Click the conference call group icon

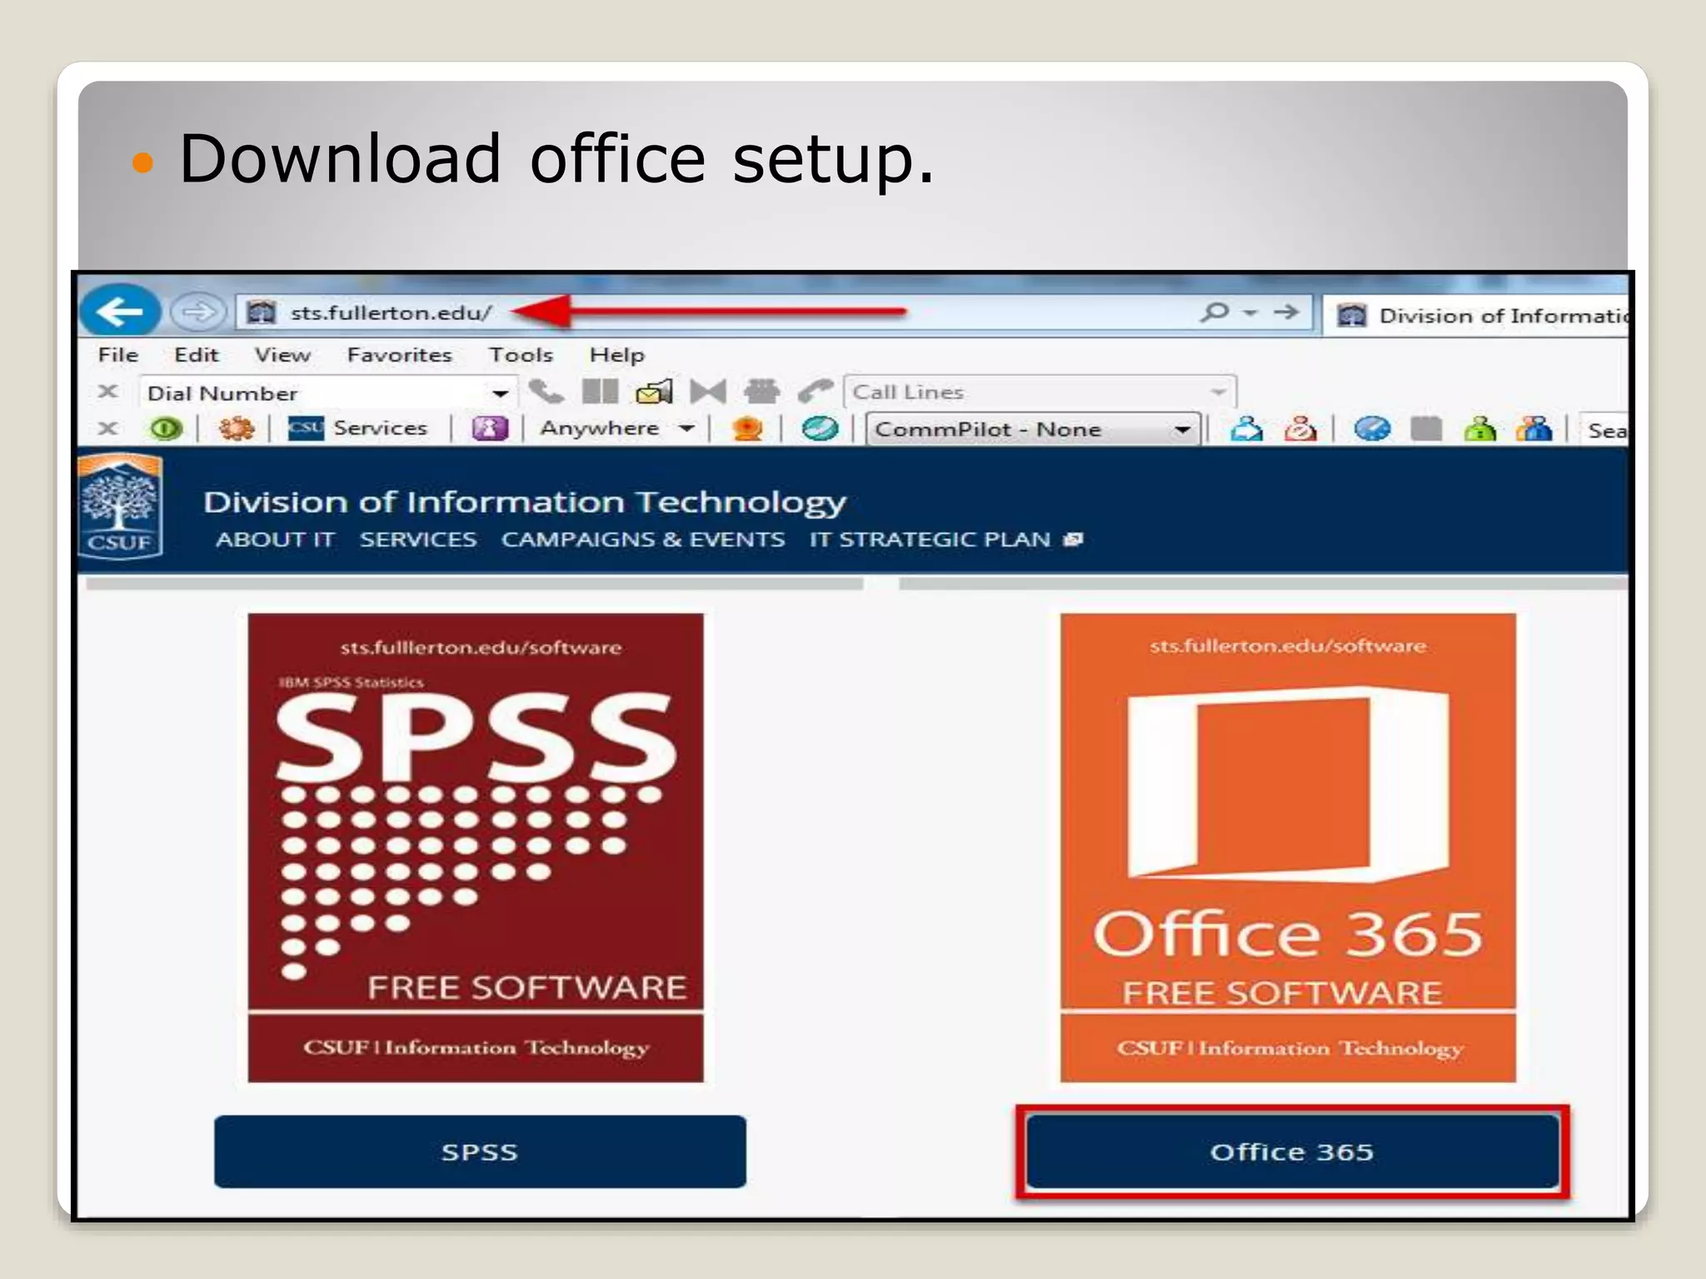pos(761,391)
